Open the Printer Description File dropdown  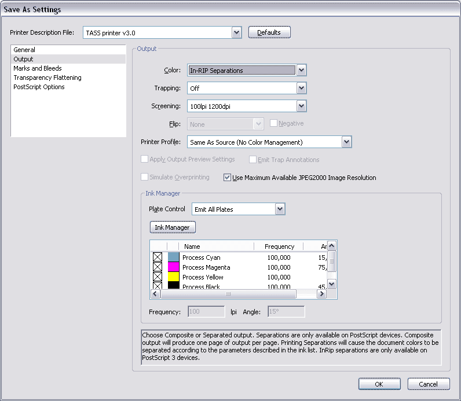click(x=236, y=32)
